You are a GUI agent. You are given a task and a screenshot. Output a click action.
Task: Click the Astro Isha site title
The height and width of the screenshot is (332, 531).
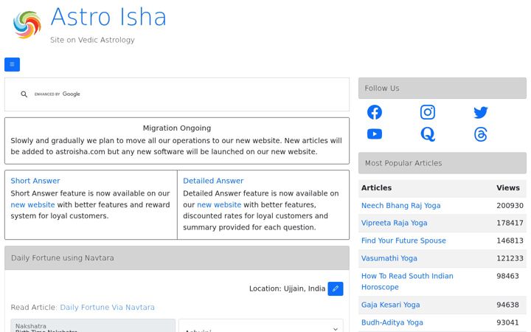coord(108,17)
